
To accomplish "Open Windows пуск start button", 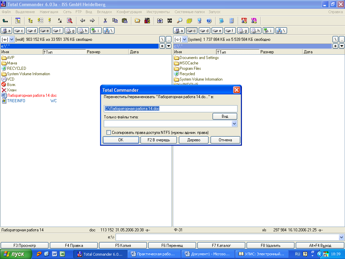I will (x=16, y=254).
